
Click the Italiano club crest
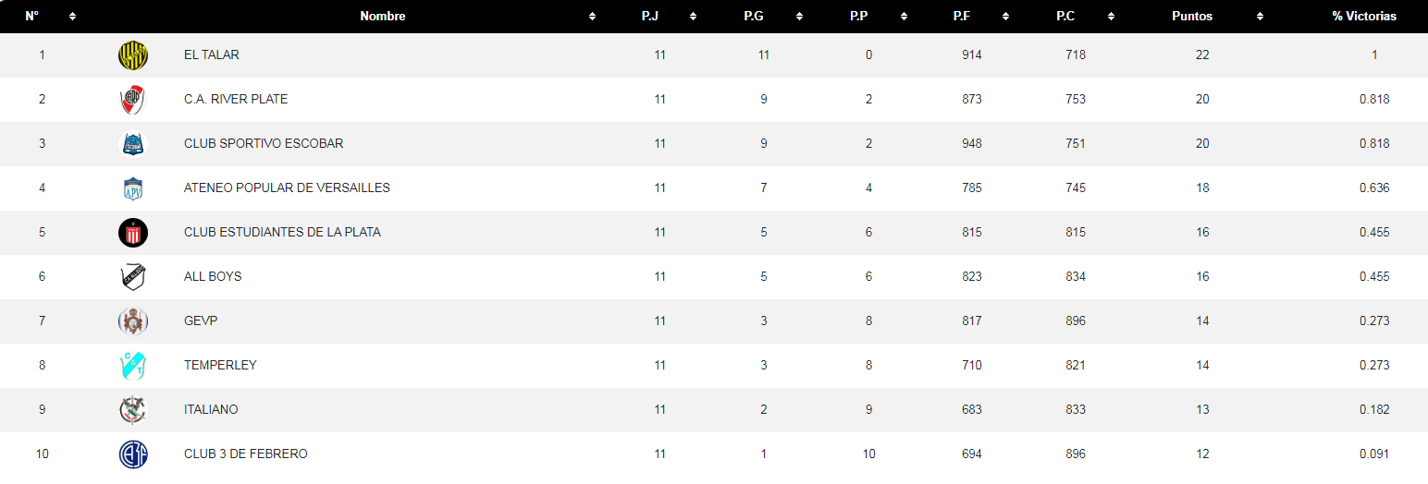click(133, 410)
